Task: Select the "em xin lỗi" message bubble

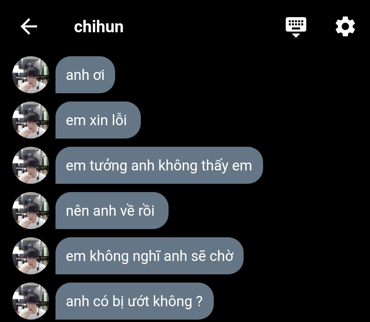Action: coord(98,120)
